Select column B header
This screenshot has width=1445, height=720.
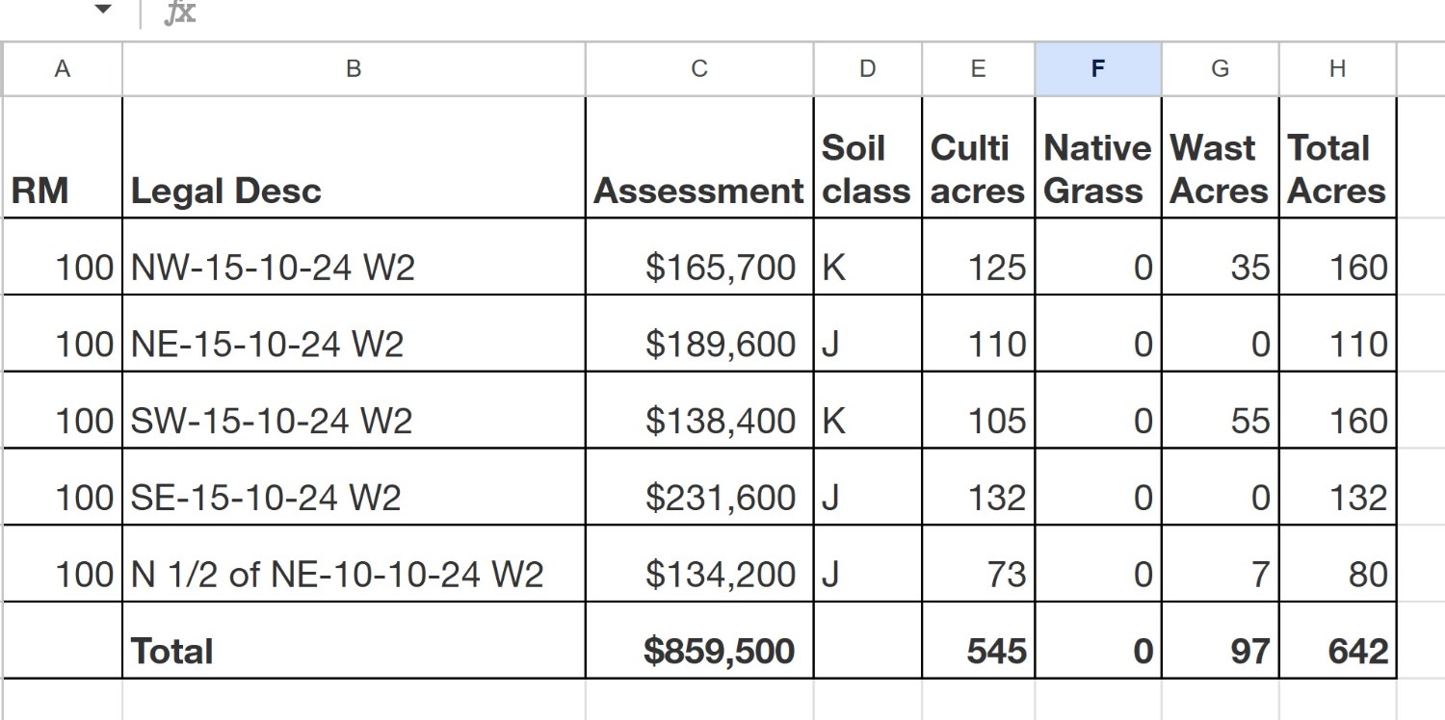click(x=354, y=69)
